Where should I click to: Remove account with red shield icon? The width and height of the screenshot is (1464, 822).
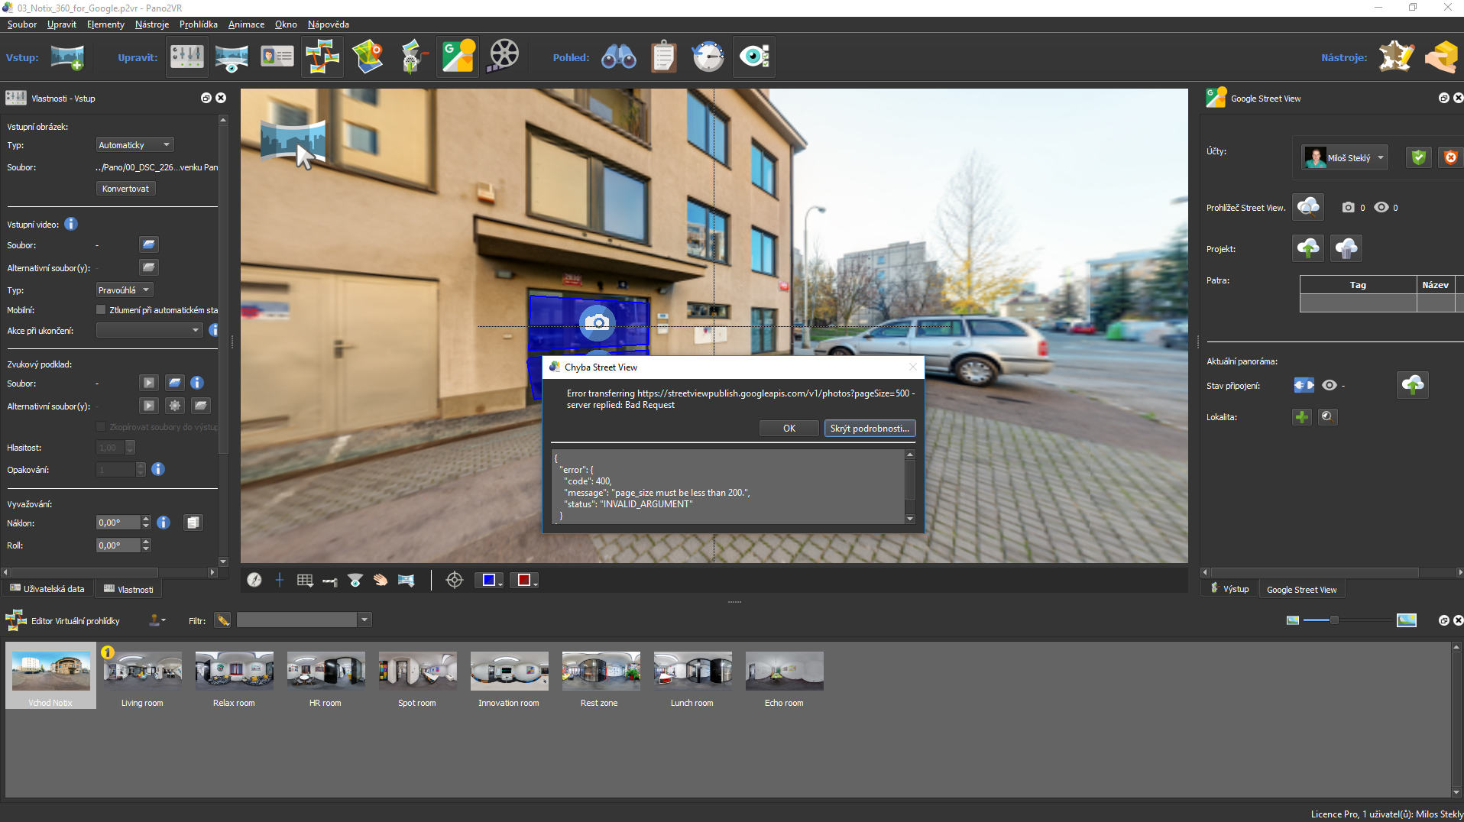click(1450, 157)
